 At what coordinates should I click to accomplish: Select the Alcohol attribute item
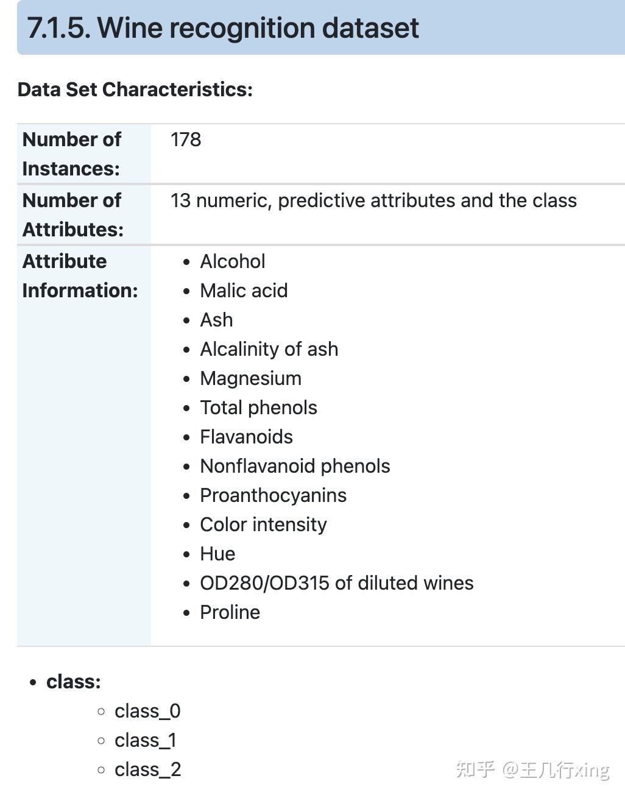pos(232,261)
